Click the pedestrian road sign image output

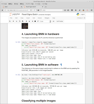tap(25, 26)
